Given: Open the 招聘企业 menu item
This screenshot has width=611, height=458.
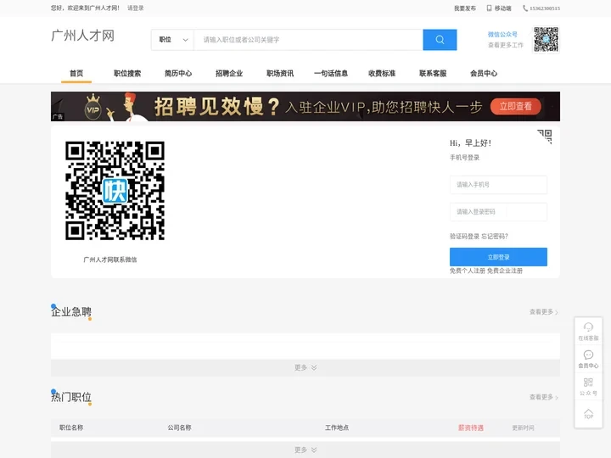Looking at the screenshot, I should (229, 73).
